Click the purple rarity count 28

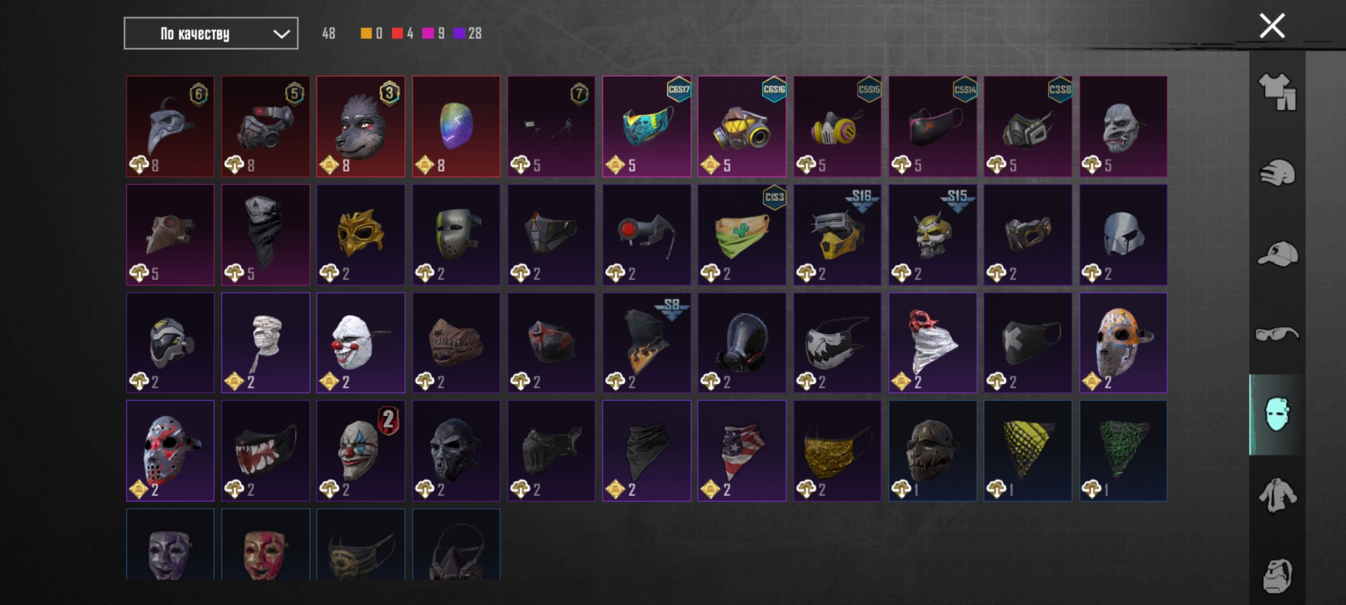474,34
